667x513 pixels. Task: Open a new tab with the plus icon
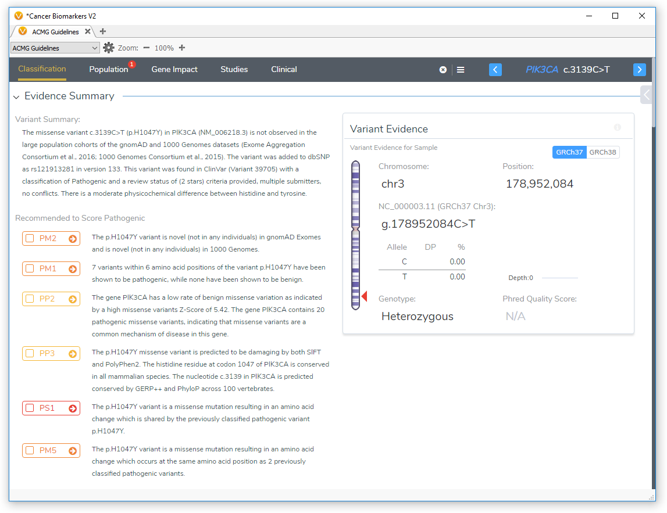click(102, 31)
